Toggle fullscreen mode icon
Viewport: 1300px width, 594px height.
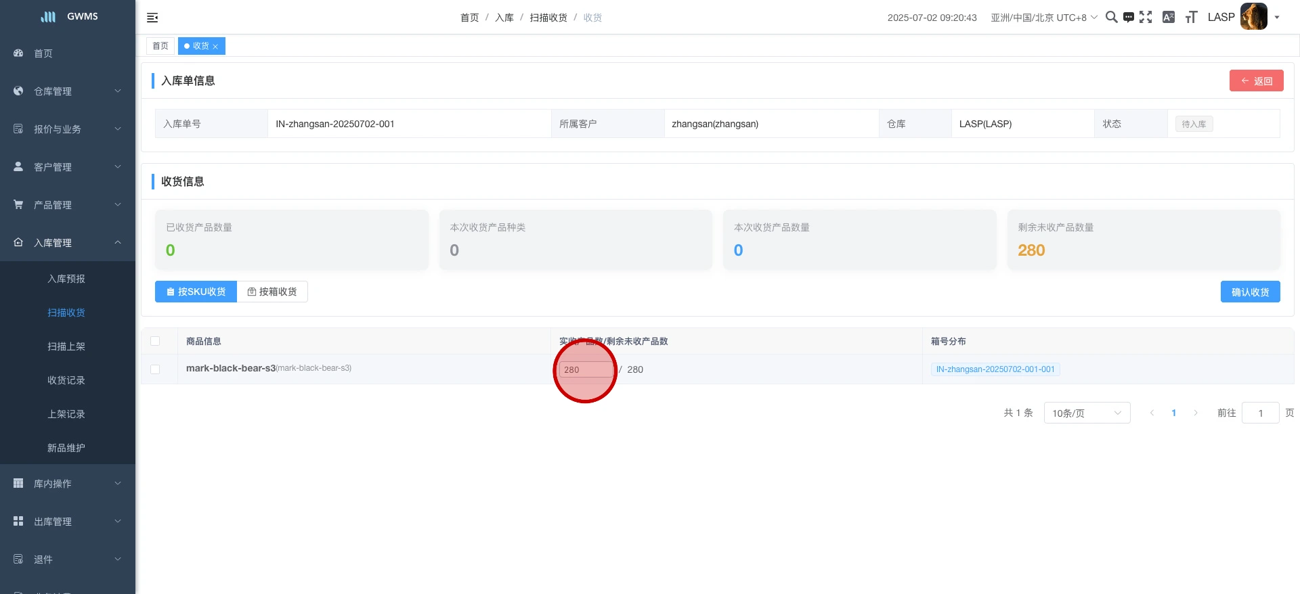click(1146, 17)
